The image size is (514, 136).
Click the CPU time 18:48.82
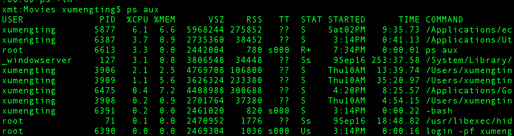coord(398,121)
